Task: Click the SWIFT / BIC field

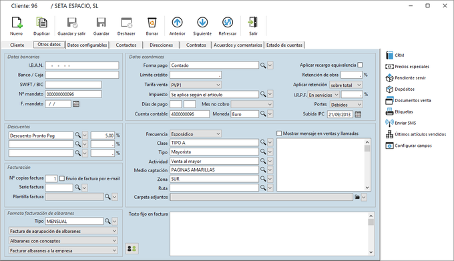Action: [x=73, y=85]
